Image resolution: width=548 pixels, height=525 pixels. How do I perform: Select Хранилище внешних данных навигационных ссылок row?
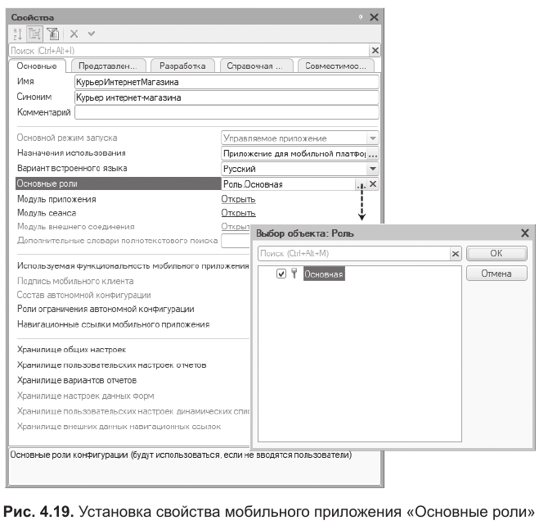pyautogui.click(x=119, y=426)
